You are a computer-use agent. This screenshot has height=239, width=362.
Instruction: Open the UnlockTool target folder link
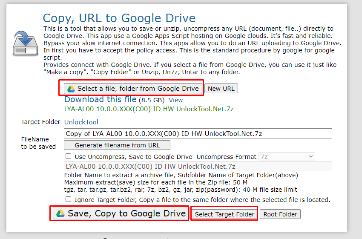tap(81, 122)
